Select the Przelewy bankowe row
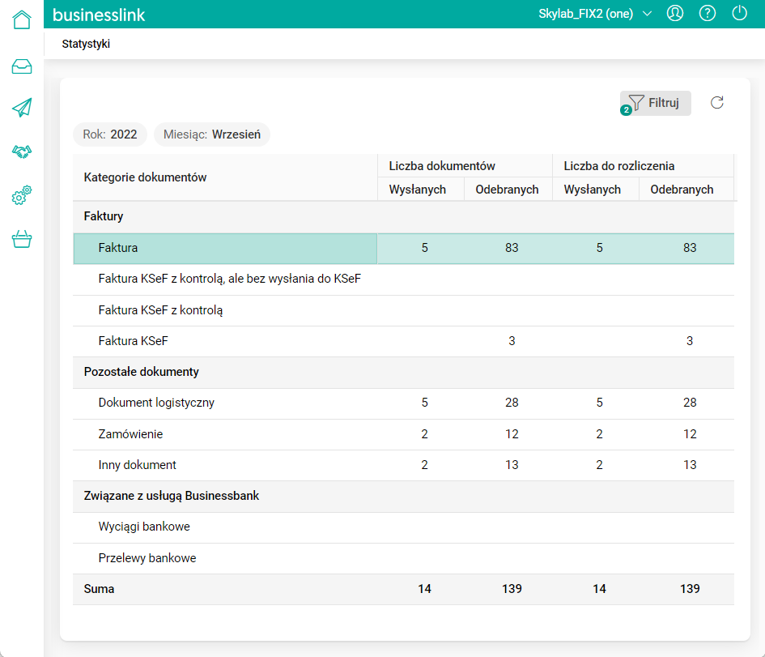This screenshot has height=657, width=765. pos(403,558)
